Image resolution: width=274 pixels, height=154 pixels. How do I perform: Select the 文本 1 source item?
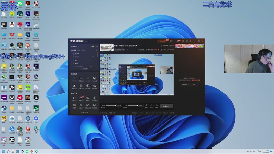point(77,54)
